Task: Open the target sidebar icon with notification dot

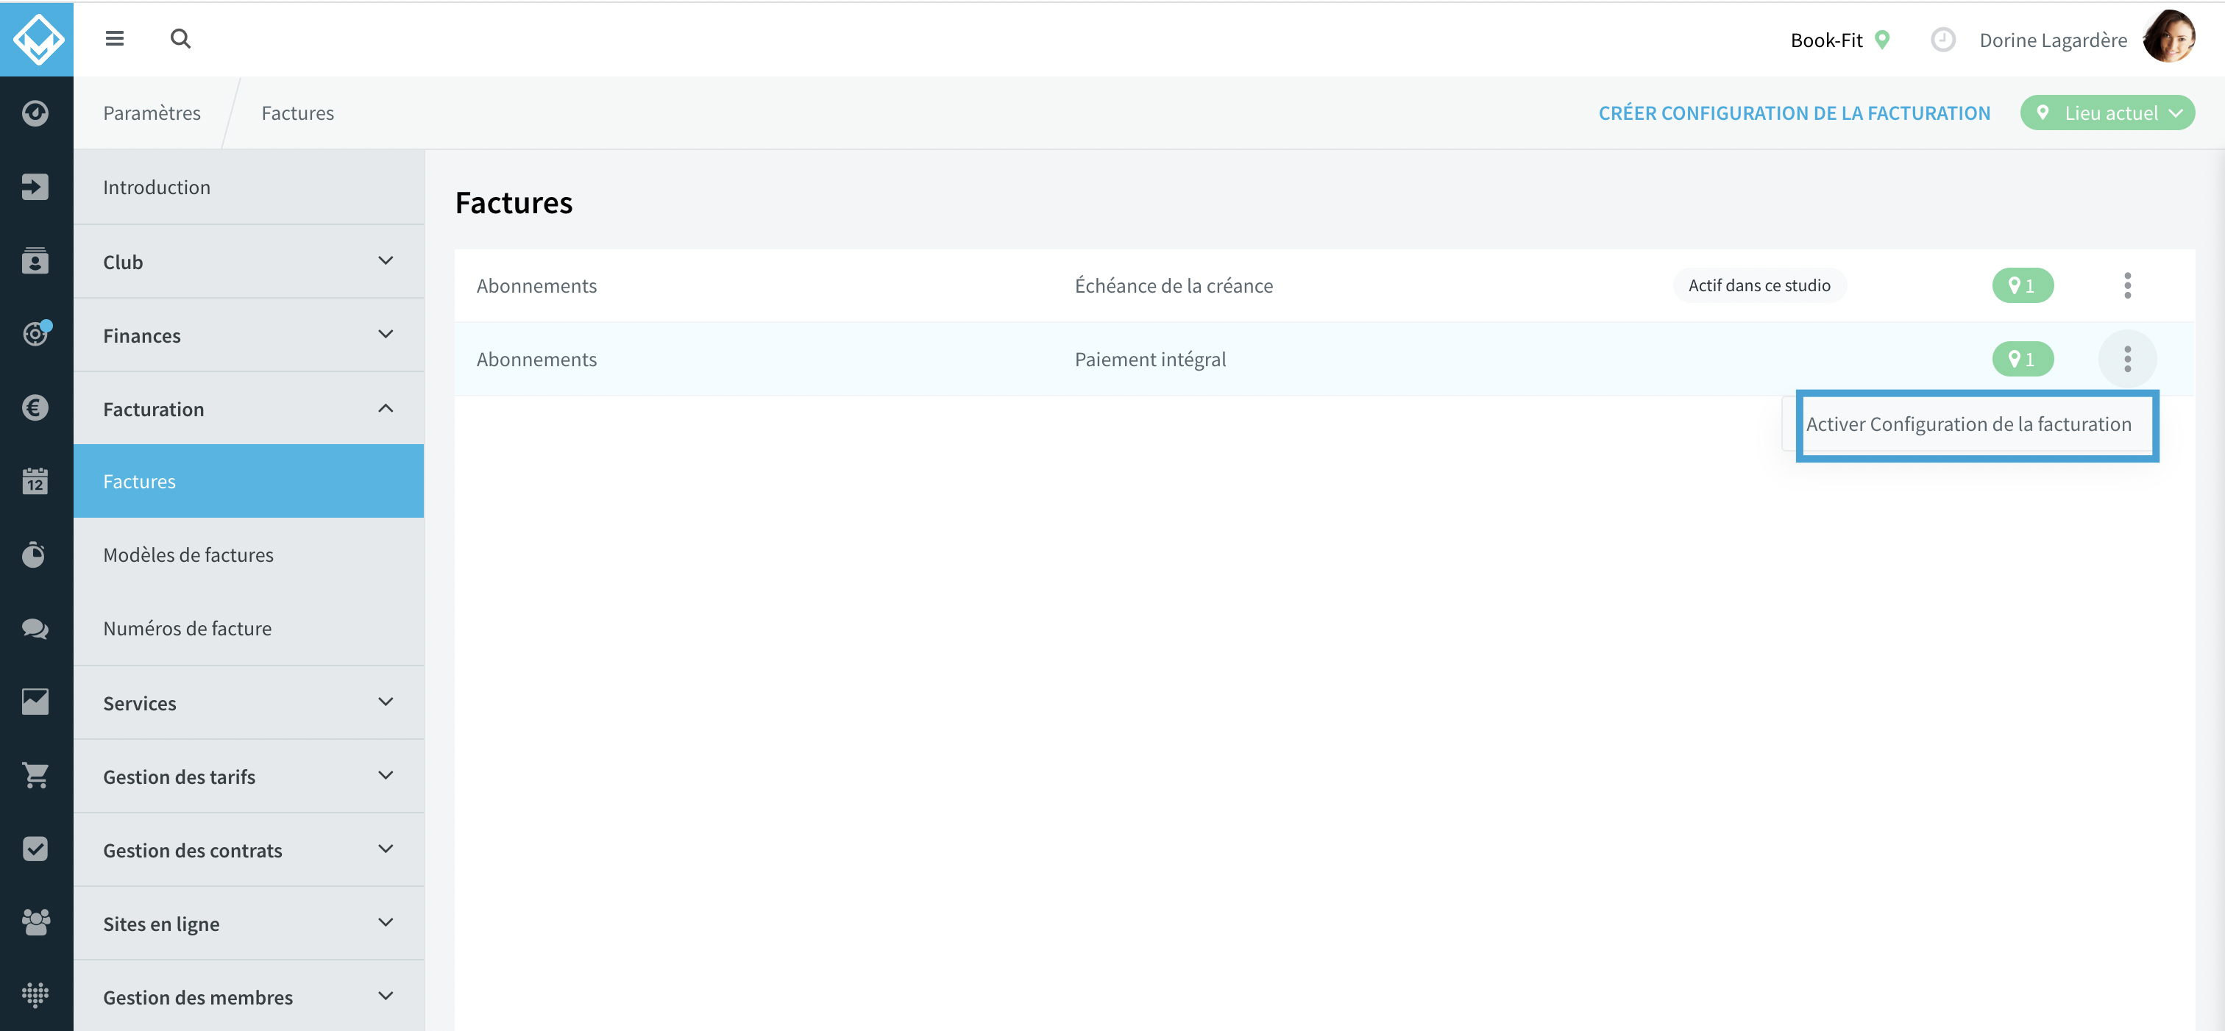Action: point(35,333)
